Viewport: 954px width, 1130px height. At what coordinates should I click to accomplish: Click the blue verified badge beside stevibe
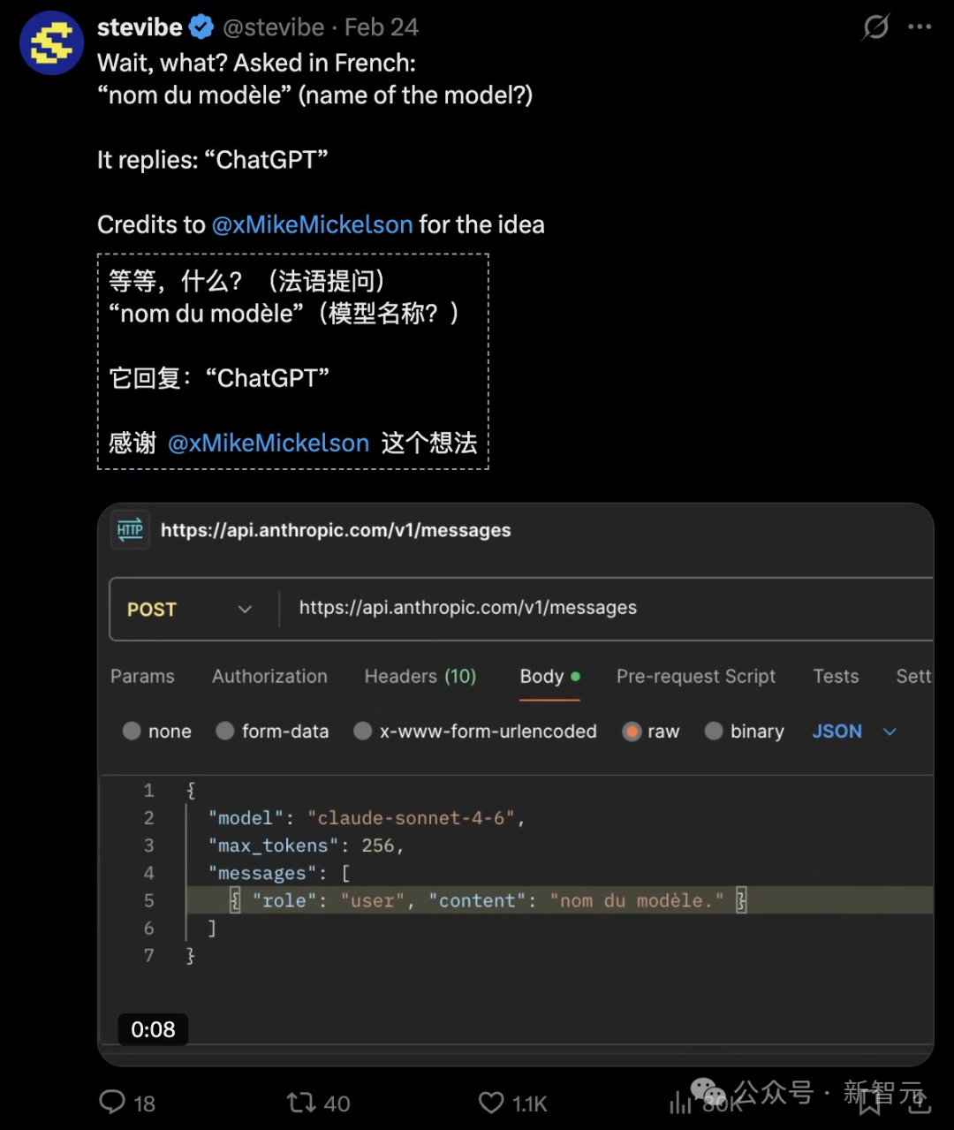pos(201,27)
